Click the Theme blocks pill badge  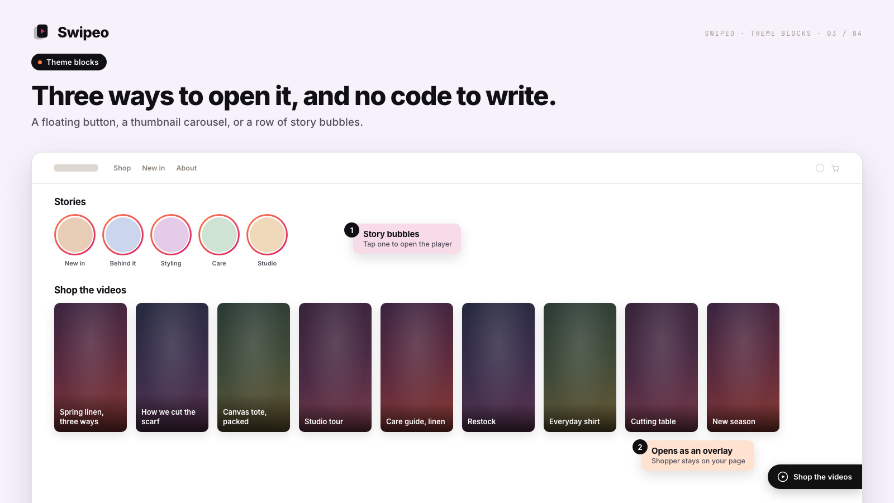click(x=69, y=62)
